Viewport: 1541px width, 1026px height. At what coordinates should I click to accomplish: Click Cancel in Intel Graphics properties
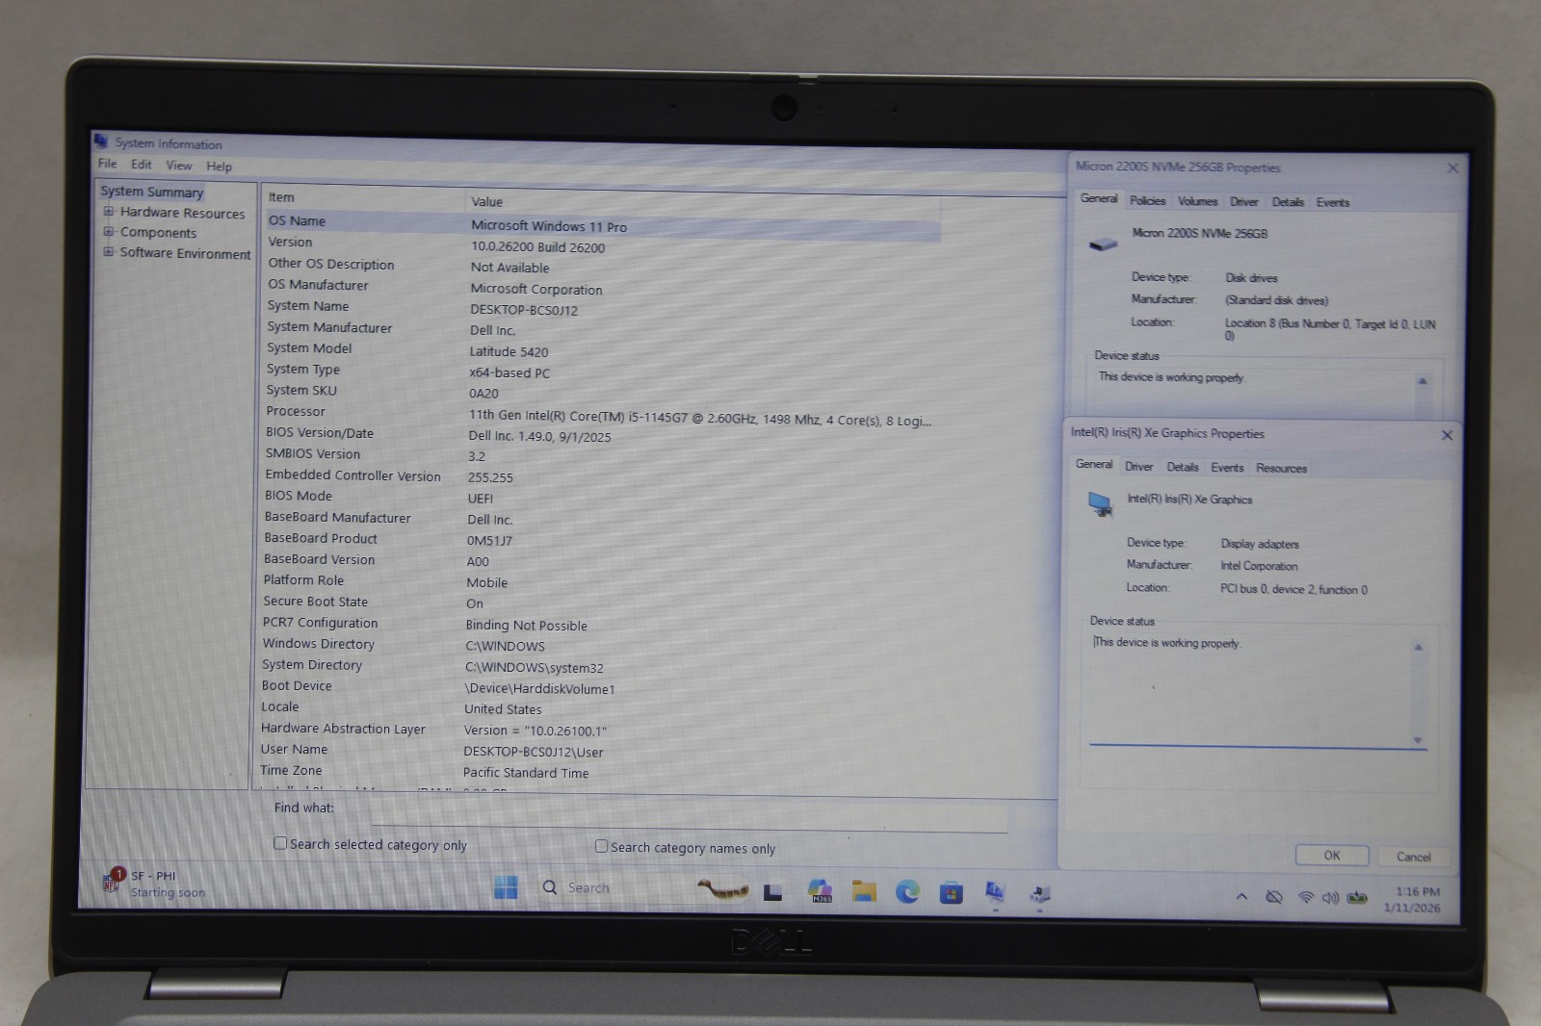(1413, 857)
